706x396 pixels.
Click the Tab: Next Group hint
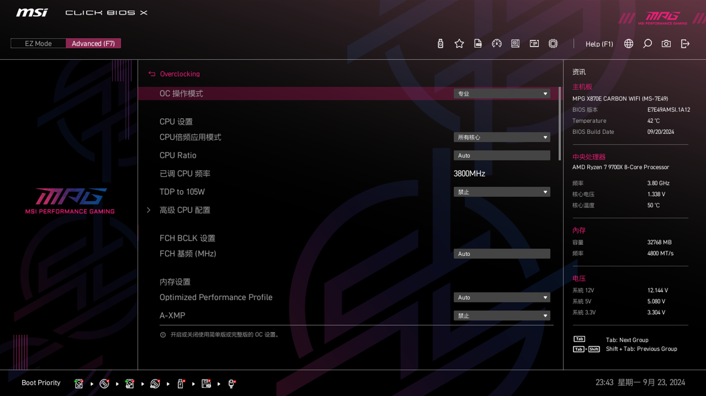point(627,340)
